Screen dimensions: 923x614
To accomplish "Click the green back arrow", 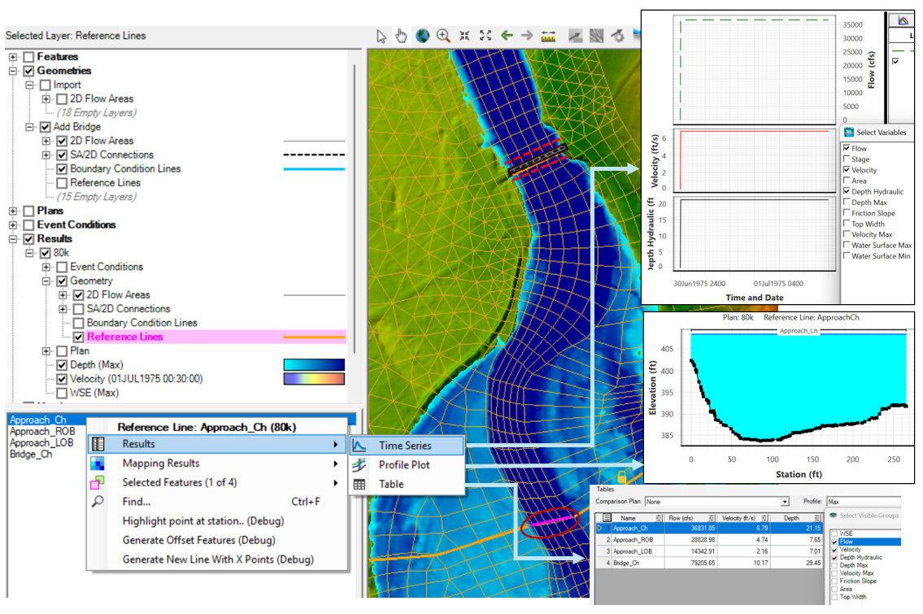I will click(x=507, y=36).
